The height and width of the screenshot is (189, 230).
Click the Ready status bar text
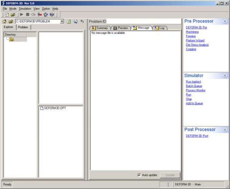tap(7, 184)
